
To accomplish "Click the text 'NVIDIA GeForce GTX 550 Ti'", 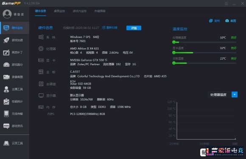I will click(89, 60).
